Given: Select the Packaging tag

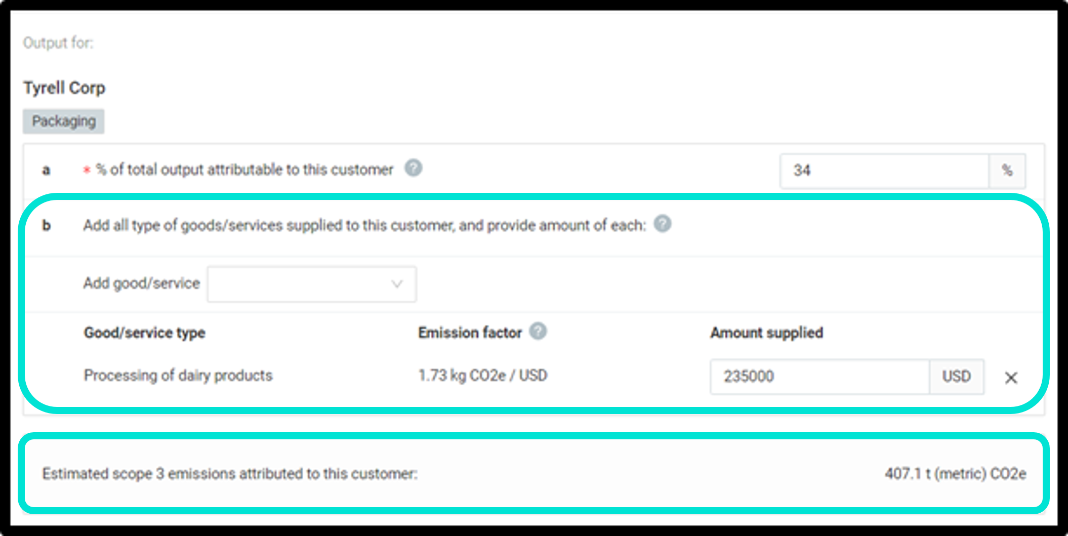Looking at the screenshot, I should (x=64, y=121).
